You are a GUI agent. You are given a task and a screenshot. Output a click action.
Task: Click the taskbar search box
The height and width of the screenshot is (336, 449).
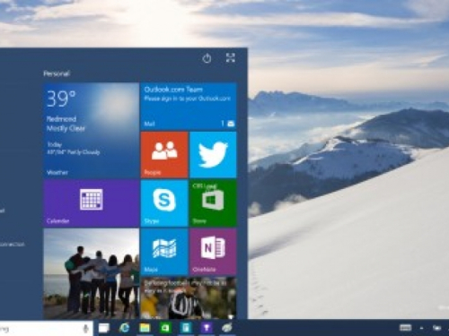click(x=47, y=329)
